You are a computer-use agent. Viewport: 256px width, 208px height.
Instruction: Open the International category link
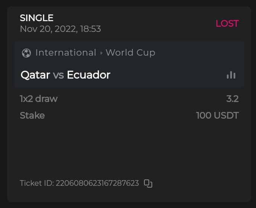(x=66, y=53)
